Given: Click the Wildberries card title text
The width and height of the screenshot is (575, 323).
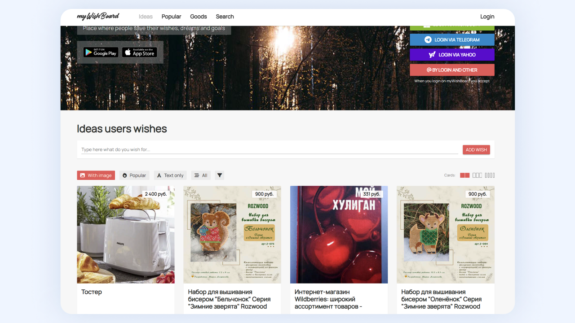Looking at the screenshot, I should (328, 299).
